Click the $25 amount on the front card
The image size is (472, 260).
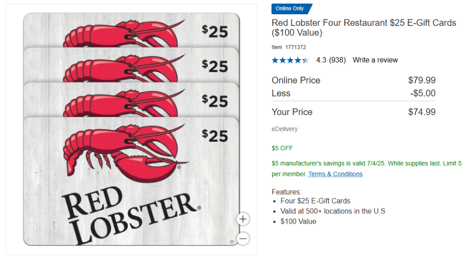pyautogui.click(x=215, y=136)
